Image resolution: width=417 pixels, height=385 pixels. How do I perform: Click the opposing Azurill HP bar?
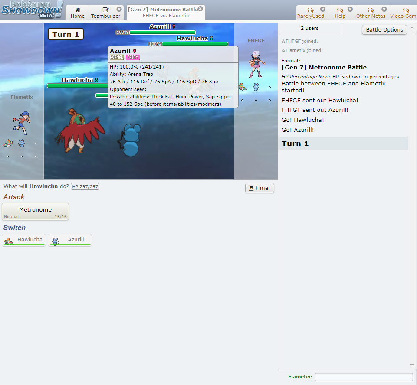pos(162,33)
